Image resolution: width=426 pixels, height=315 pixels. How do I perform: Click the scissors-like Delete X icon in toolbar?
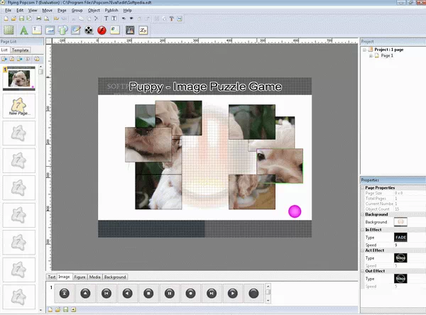pyautogui.click(x=97, y=18)
